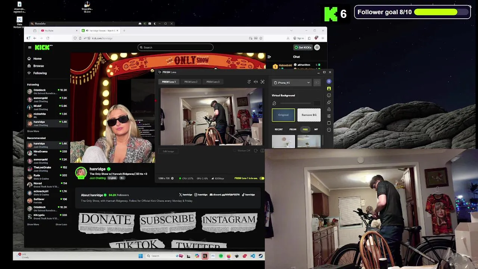Click the KICK logo
The height and width of the screenshot is (269, 478).
(44, 47)
